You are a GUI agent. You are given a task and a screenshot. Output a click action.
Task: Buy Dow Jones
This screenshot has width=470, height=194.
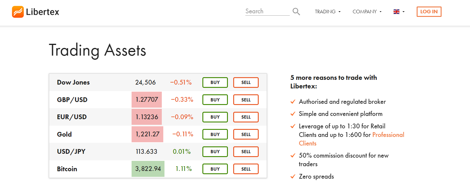(215, 83)
